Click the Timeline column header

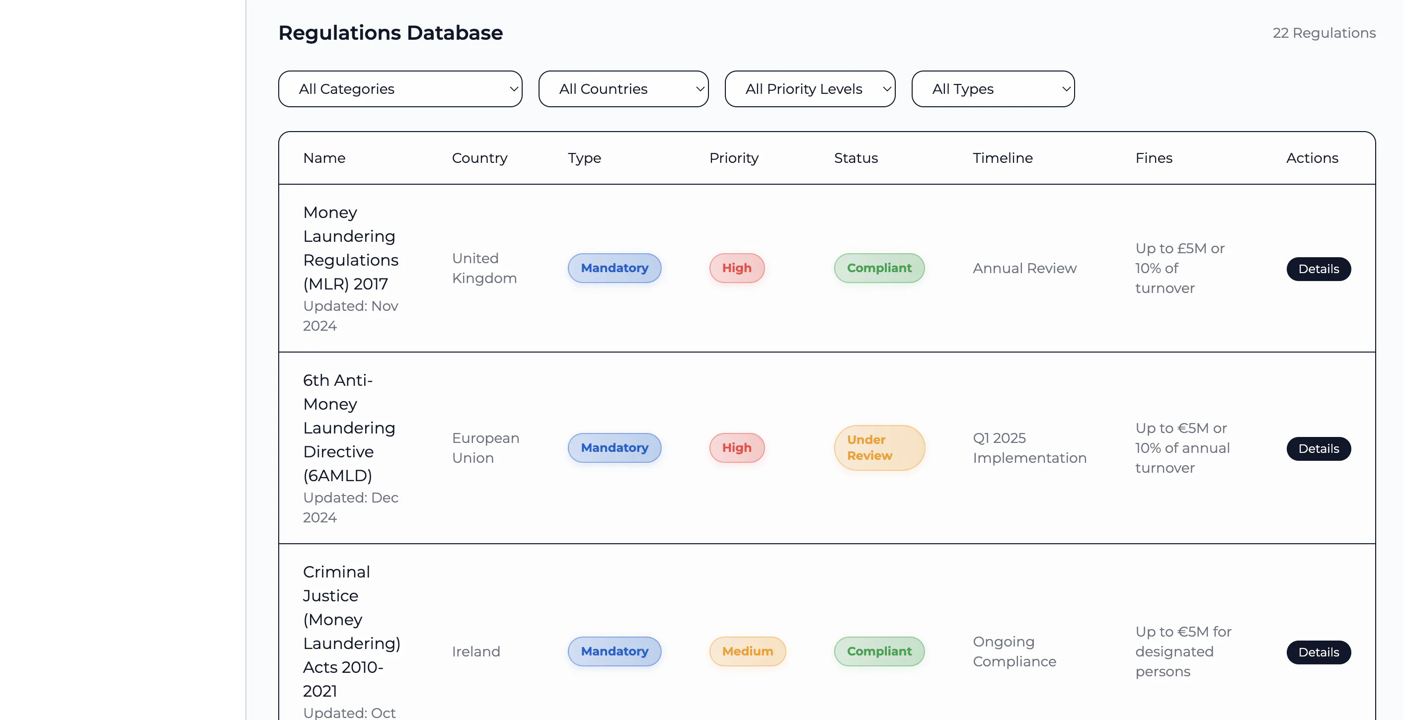tap(1002, 158)
